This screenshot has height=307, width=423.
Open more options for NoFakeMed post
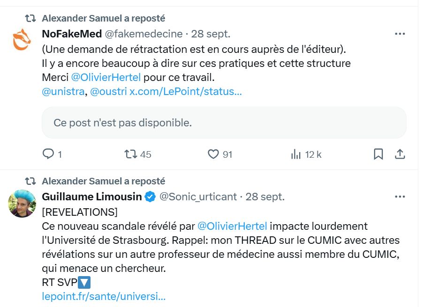[400, 34]
